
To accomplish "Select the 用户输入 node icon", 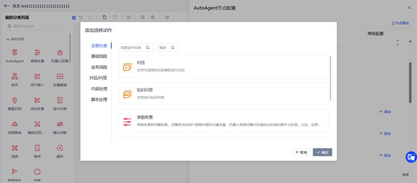I will pyautogui.click(x=37, y=76).
